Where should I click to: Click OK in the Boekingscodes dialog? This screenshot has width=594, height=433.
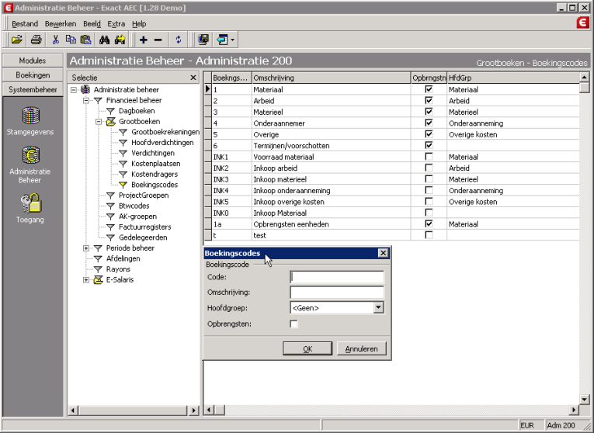point(307,348)
